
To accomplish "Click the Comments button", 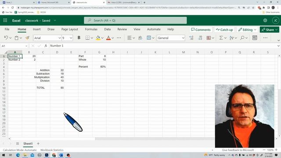I will pos(201,30).
